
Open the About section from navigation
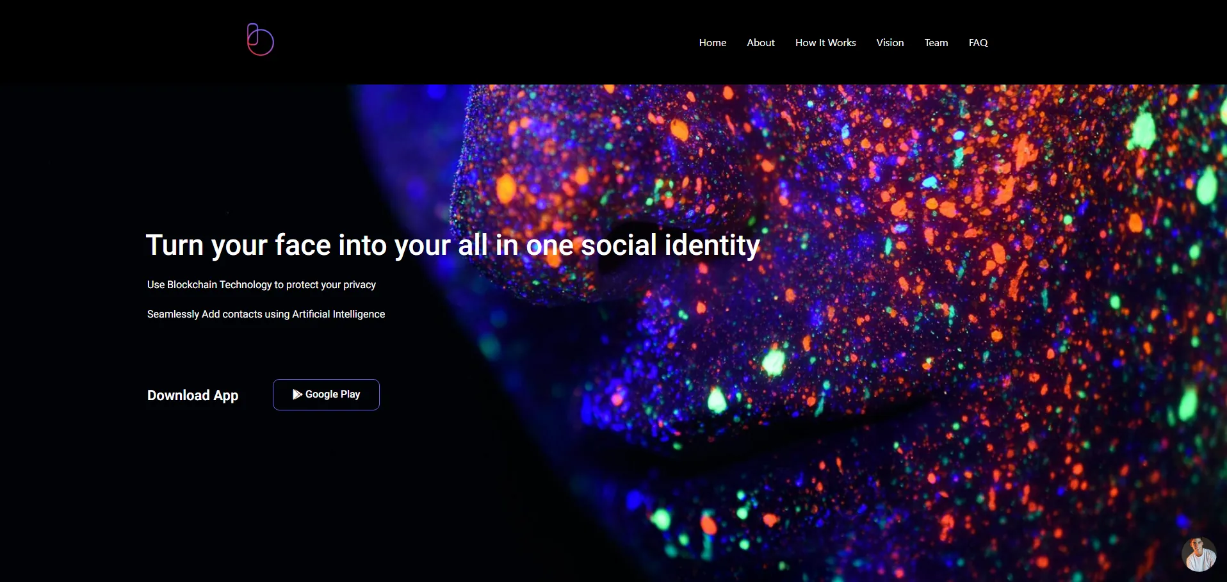click(x=760, y=43)
